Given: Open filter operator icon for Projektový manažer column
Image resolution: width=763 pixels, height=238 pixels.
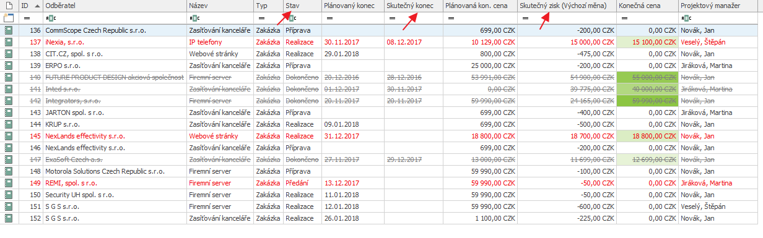Looking at the screenshot, I should (x=687, y=19).
